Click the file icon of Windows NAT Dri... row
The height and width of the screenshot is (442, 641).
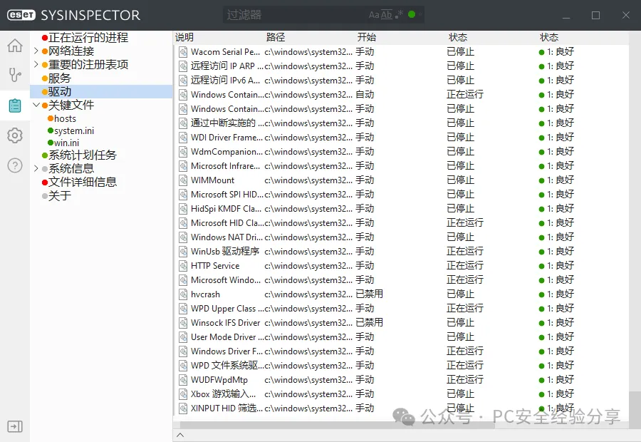[x=183, y=237]
